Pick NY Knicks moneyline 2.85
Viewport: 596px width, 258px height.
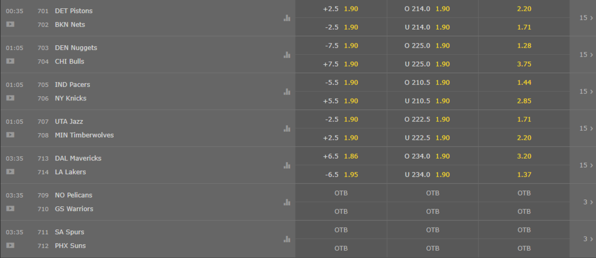pyautogui.click(x=524, y=101)
